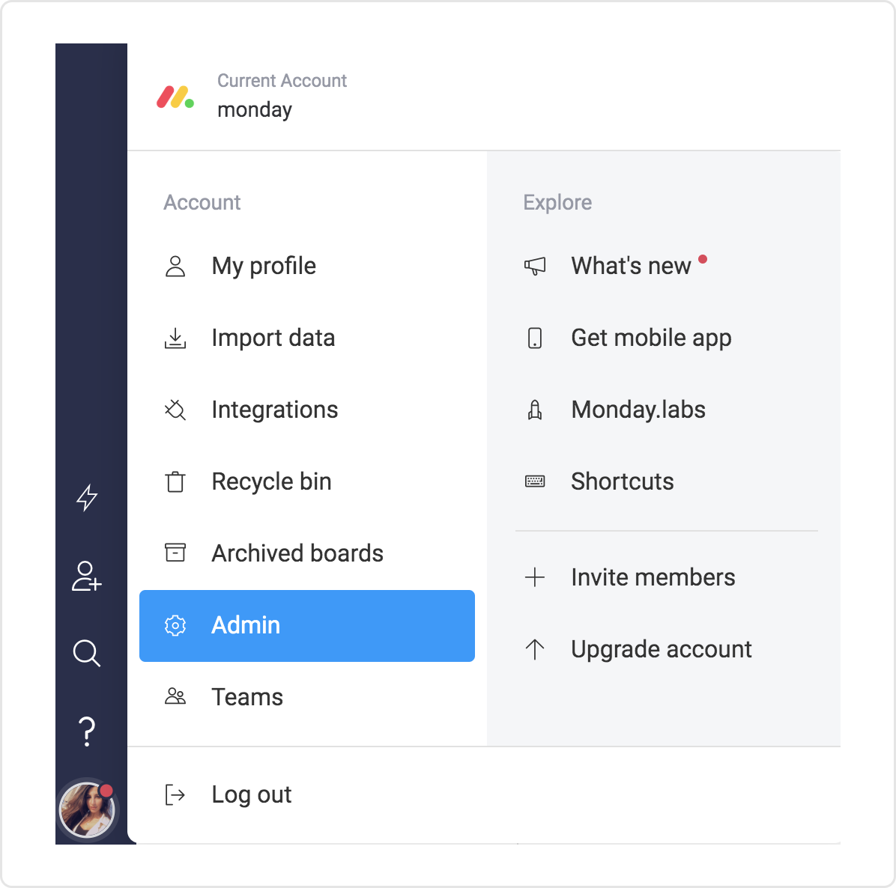Screen dimensions: 896x888
Task: Click the monday logo icon
Action: (x=175, y=97)
